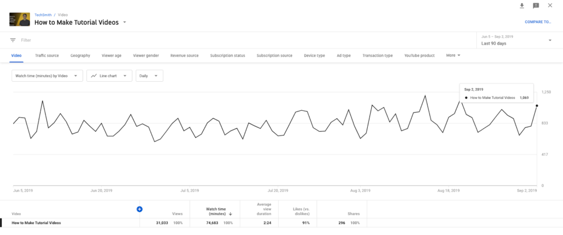Image resolution: width=563 pixels, height=235 pixels.
Task: Click the COMPARE TO... button
Action: pyautogui.click(x=538, y=22)
